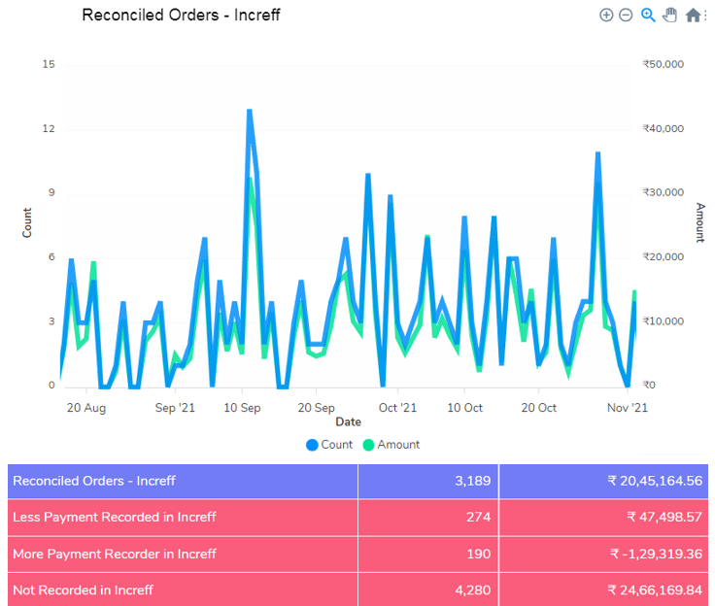
Task: Click the 20 Aug x-axis label
Action: pyautogui.click(x=86, y=408)
